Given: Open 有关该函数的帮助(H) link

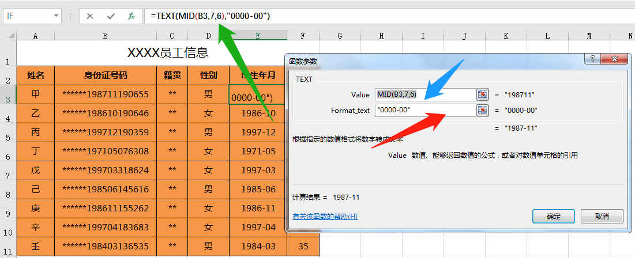Looking at the screenshot, I should click(x=325, y=217).
